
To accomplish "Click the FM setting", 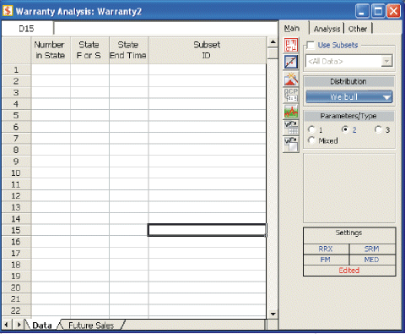I will (326, 260).
